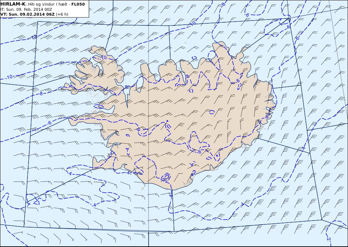
Task: Select the 'IT: Sun. 09. Feb. 2014 00Z' line
Action: coord(26,9)
